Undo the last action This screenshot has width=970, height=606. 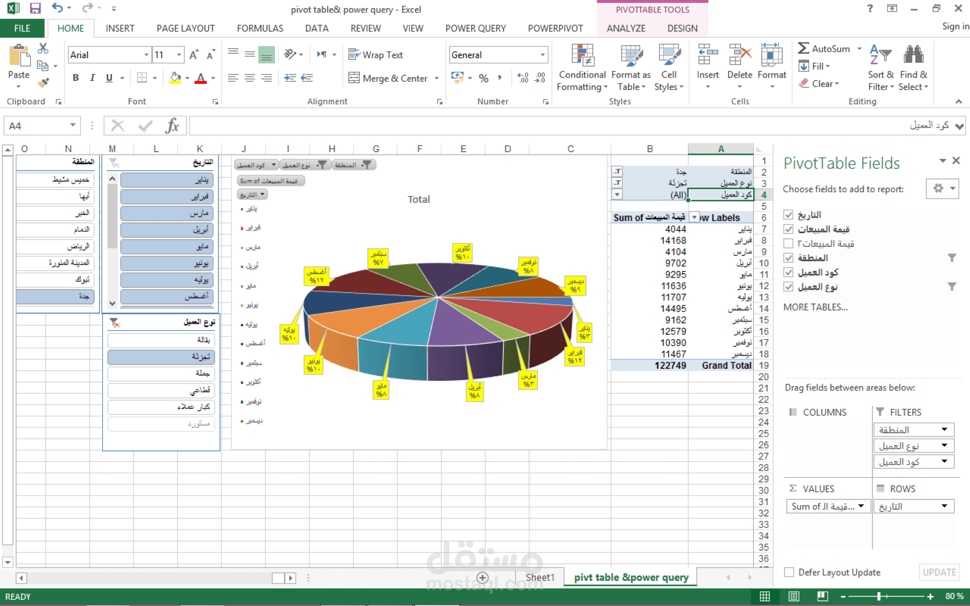coord(57,8)
